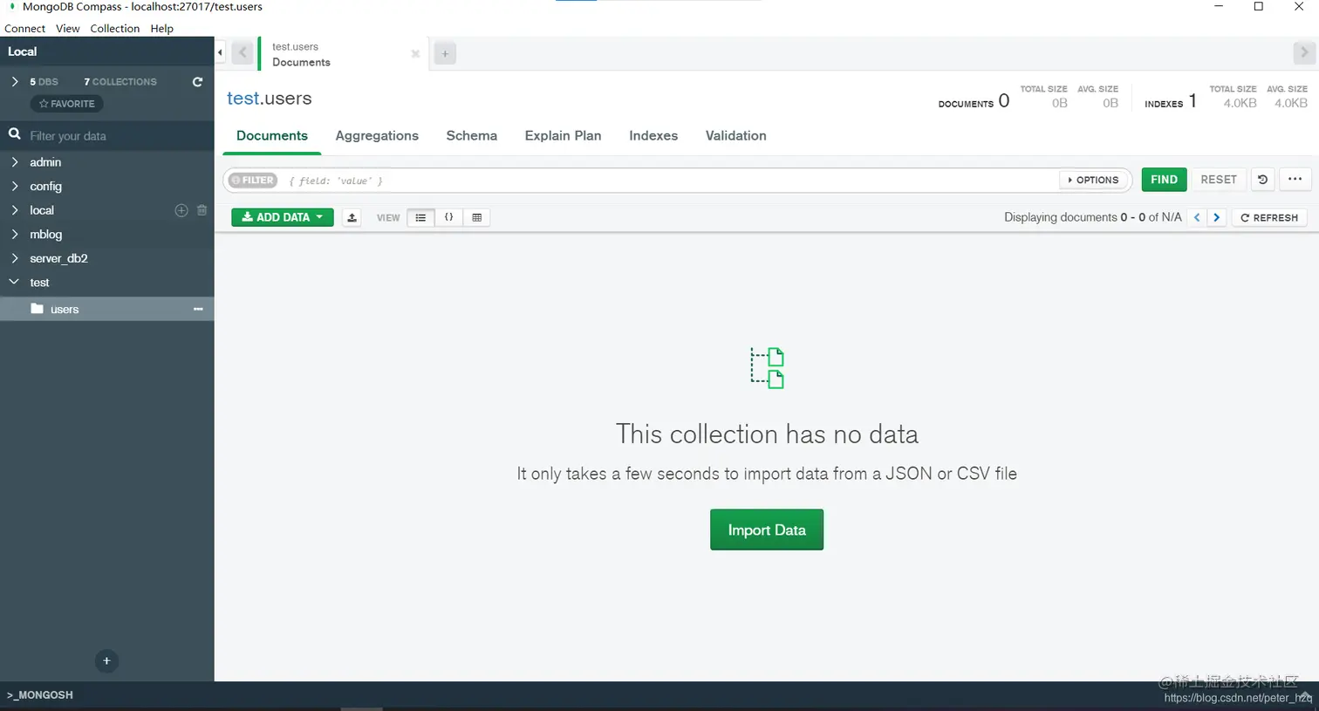Switch to JSON braces view
This screenshot has height=711, width=1319.
point(448,217)
